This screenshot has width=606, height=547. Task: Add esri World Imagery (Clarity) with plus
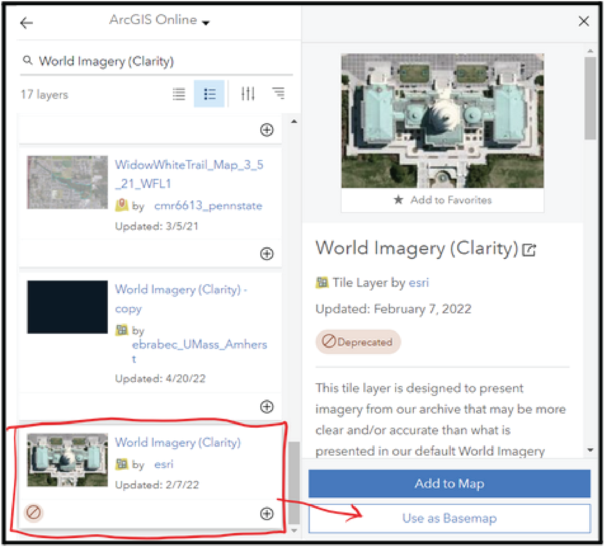[267, 514]
